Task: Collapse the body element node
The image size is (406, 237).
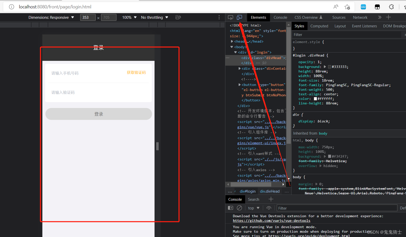Action: 232,47
